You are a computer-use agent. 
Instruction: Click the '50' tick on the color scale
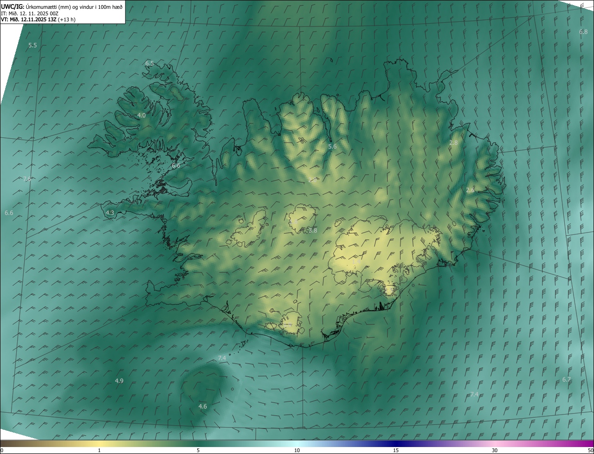pos(590,450)
